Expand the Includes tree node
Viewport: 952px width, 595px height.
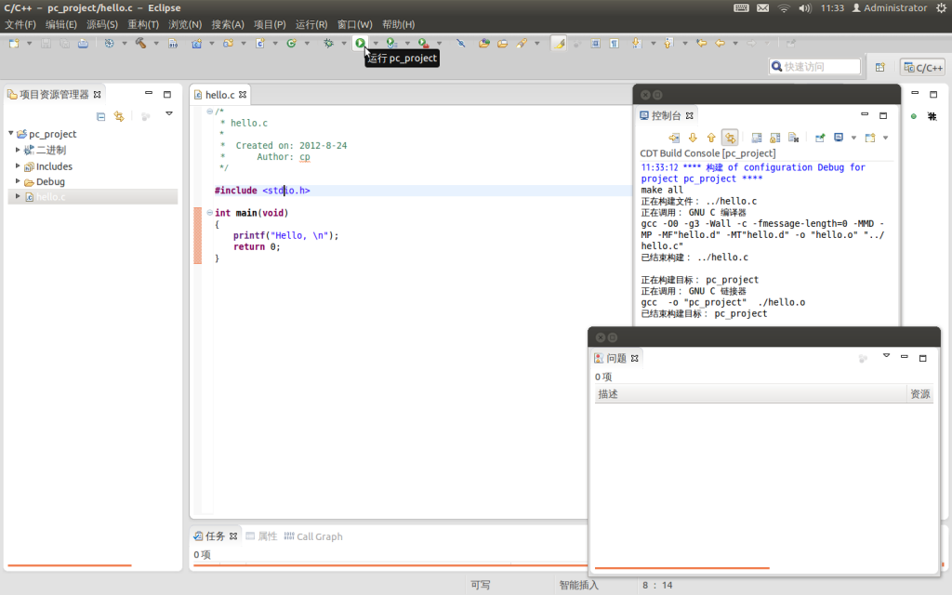point(16,165)
